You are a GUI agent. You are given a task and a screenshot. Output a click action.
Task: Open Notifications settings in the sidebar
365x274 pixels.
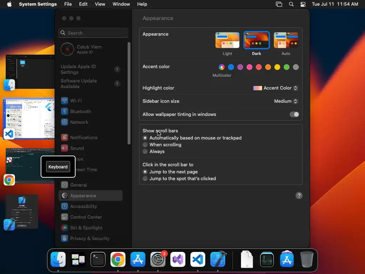[x=91, y=137]
